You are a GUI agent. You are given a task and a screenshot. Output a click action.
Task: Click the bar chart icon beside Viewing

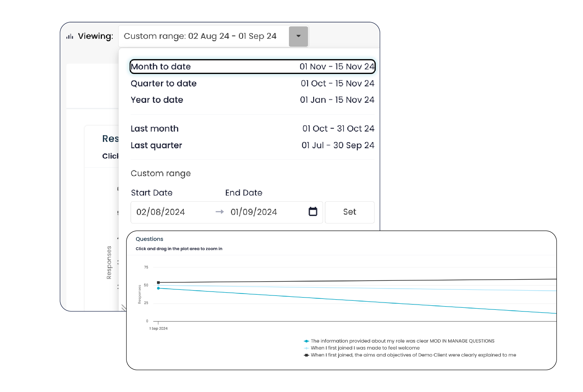(70, 36)
